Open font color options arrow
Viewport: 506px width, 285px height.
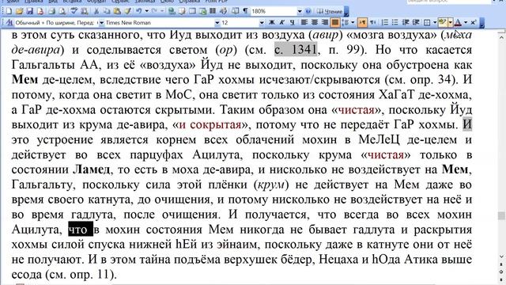(x=466, y=22)
